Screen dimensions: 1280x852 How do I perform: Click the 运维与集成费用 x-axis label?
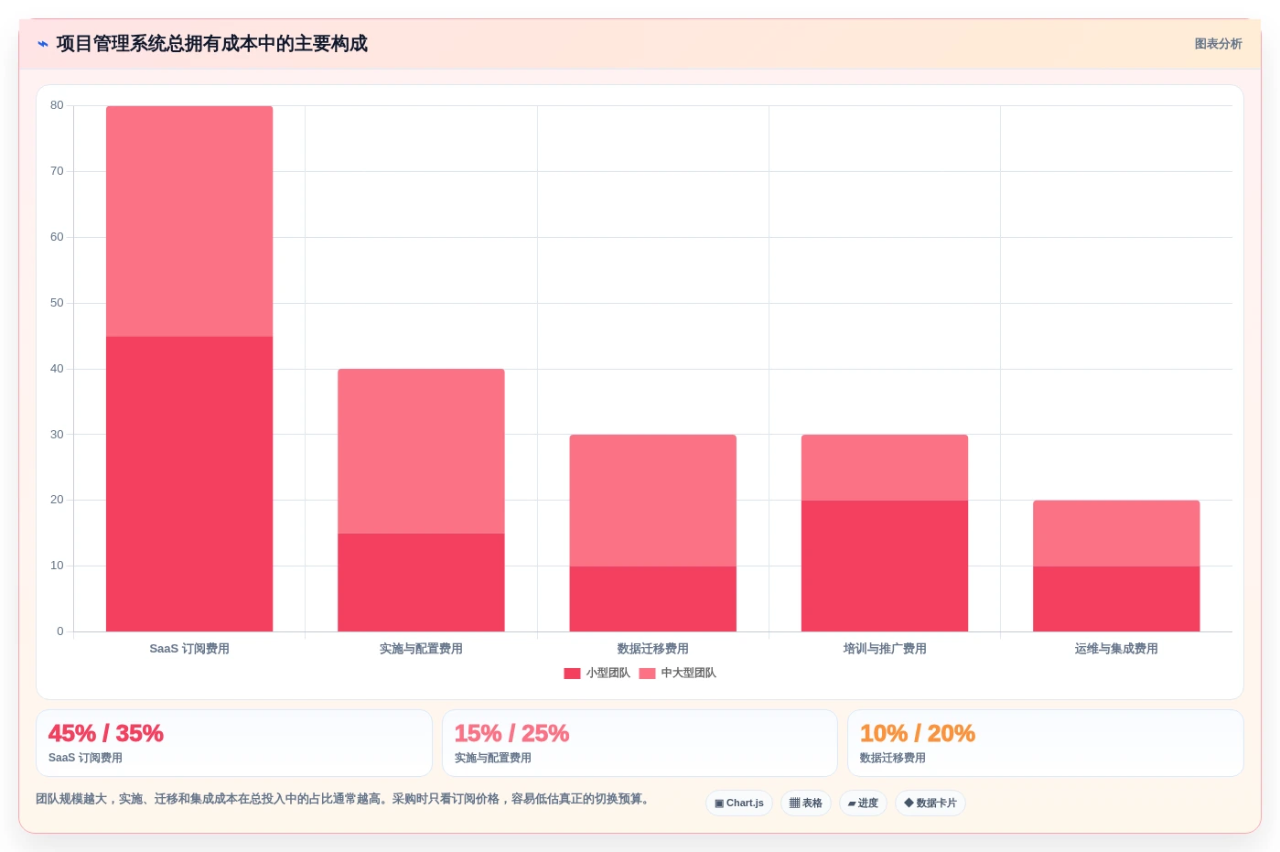(x=1116, y=649)
